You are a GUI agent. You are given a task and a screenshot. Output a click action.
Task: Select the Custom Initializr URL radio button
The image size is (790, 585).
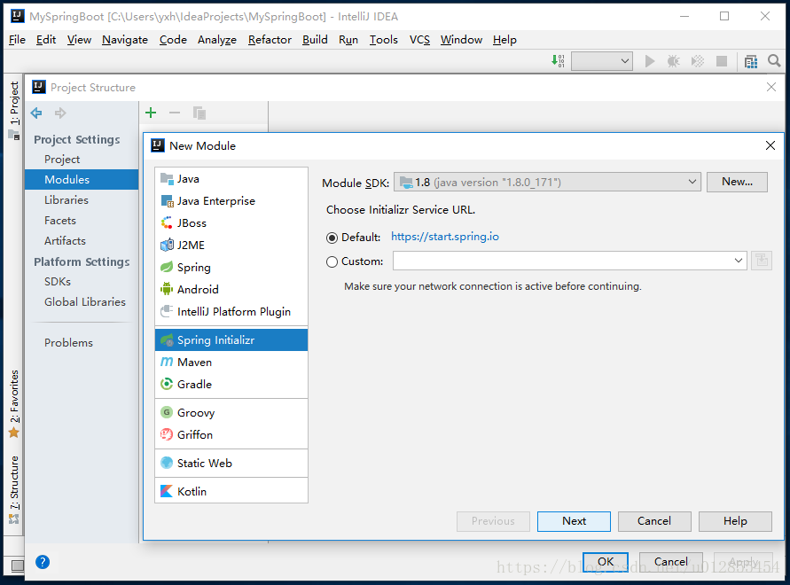coord(332,262)
